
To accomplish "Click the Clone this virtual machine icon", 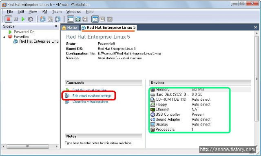I will point(67,102).
